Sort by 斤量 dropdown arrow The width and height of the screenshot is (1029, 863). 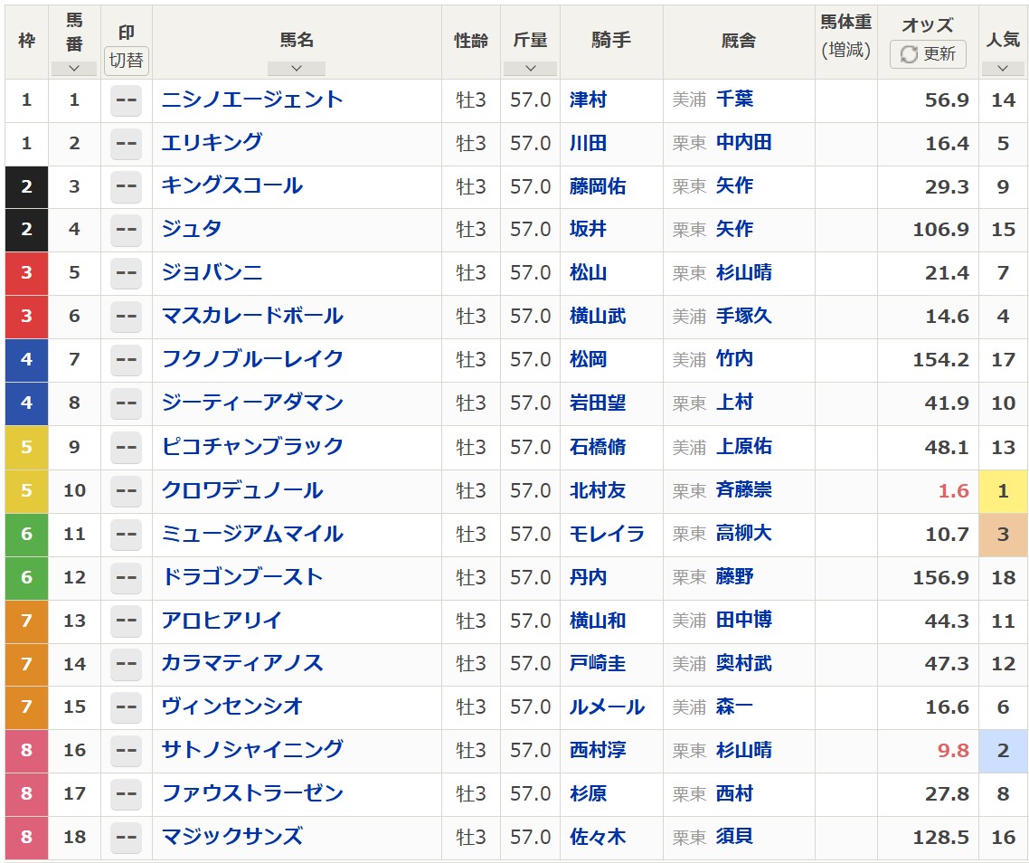click(530, 69)
